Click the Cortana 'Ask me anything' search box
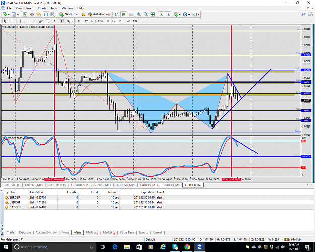Screen dimensions: 315x252 pyautogui.click(x=53, y=247)
